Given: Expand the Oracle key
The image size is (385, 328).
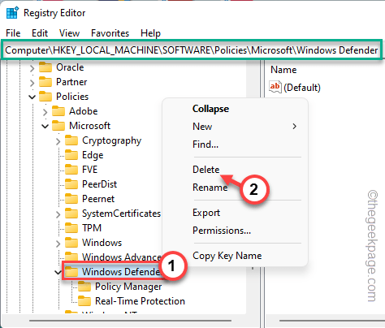Looking at the screenshot, I should click(32, 68).
